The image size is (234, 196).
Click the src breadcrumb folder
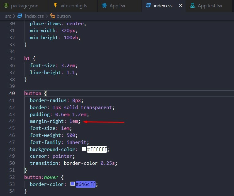tap(8, 16)
